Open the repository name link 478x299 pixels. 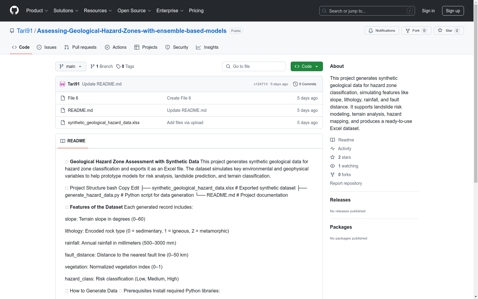pos(132,31)
